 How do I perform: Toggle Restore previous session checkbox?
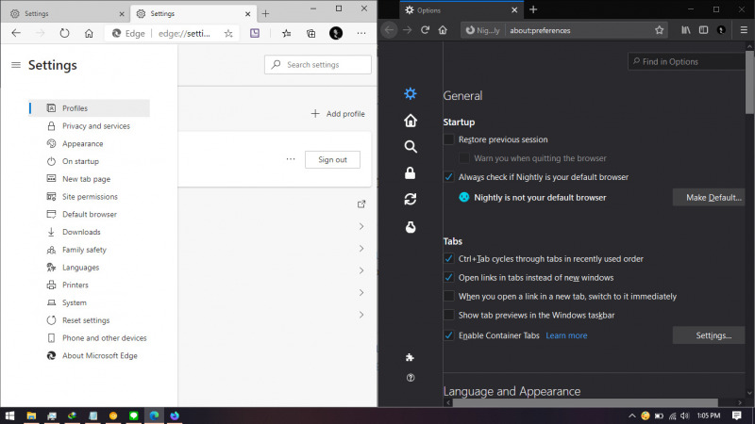[x=448, y=139]
